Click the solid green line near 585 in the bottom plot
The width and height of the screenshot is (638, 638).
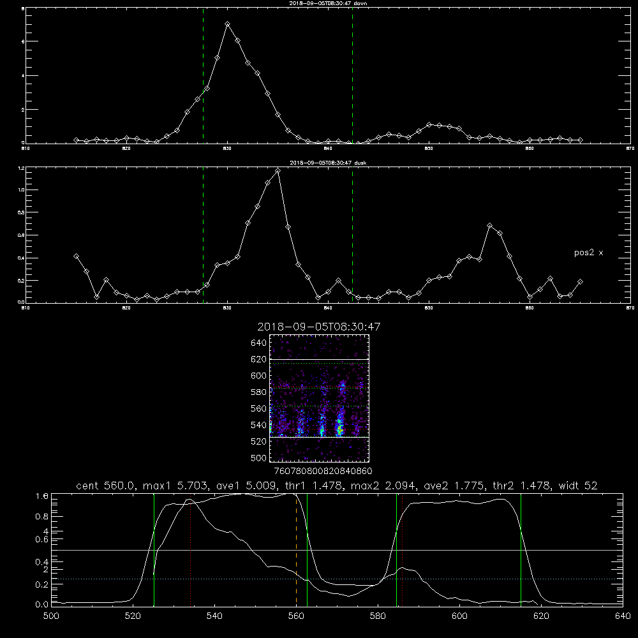coord(396,549)
